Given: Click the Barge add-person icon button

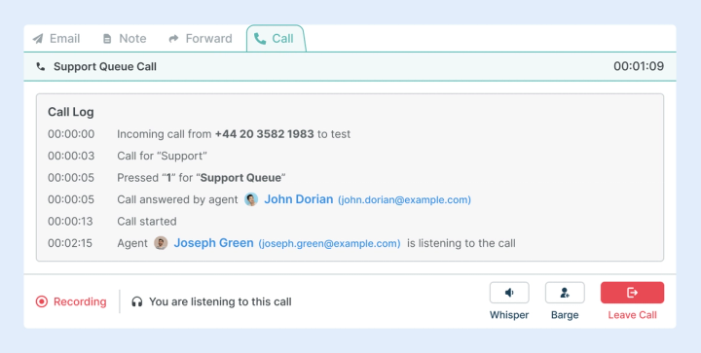Looking at the screenshot, I should point(565,293).
